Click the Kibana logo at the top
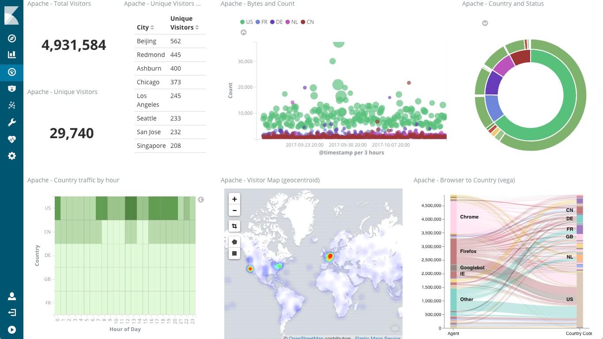Image resolution: width=603 pixels, height=339 pixels. pyautogui.click(x=12, y=15)
